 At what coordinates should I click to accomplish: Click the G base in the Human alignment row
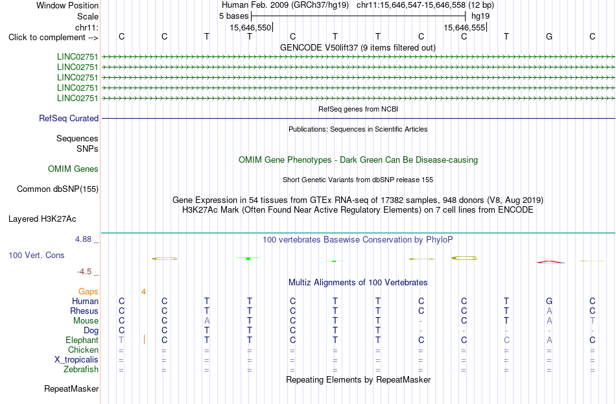click(549, 302)
